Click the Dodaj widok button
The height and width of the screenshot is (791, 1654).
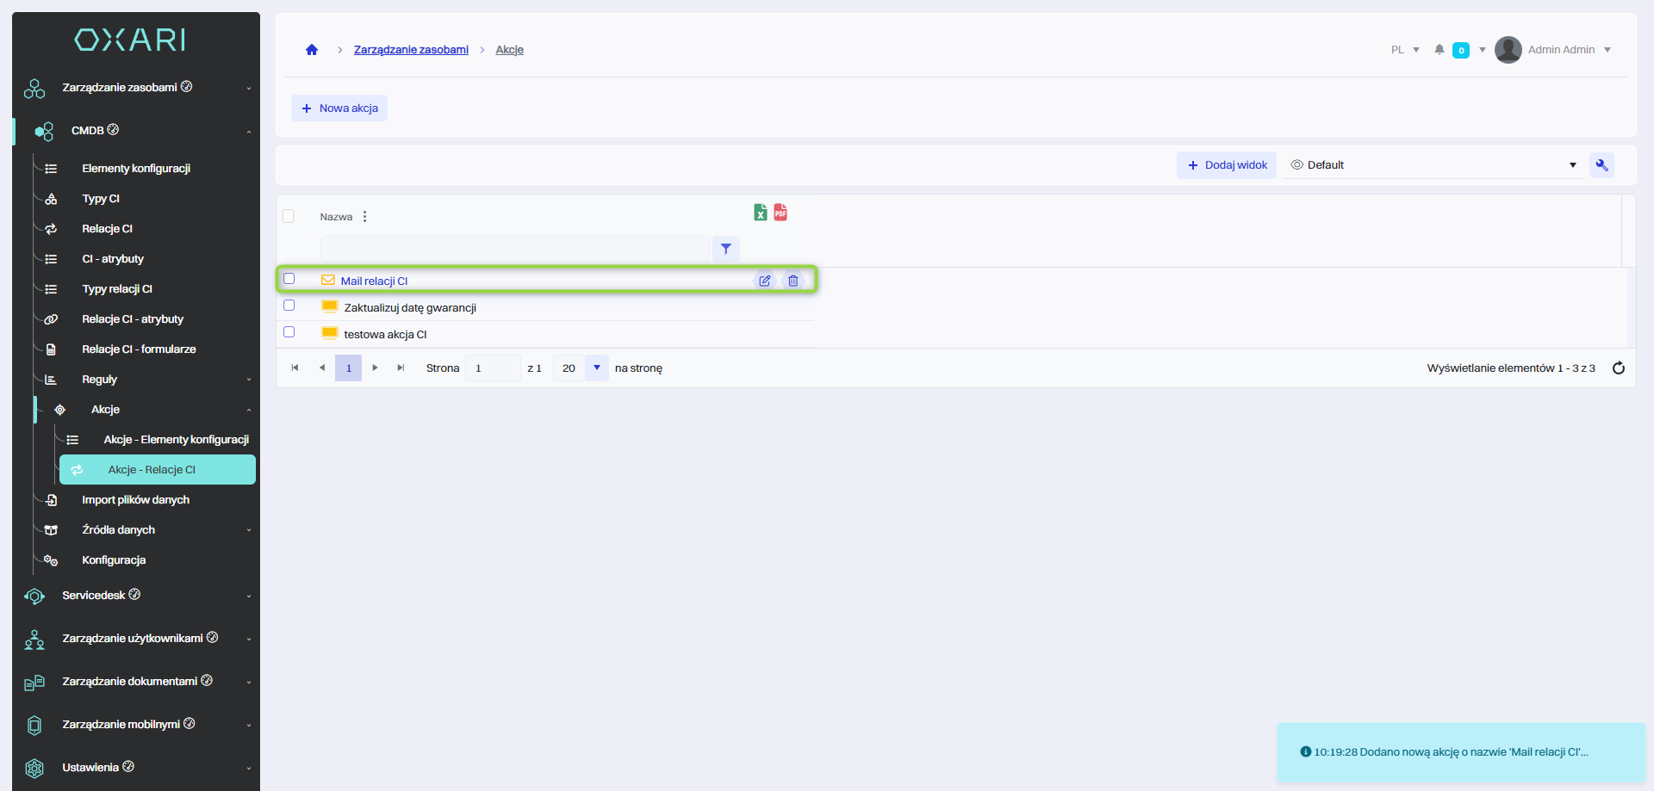(1227, 165)
